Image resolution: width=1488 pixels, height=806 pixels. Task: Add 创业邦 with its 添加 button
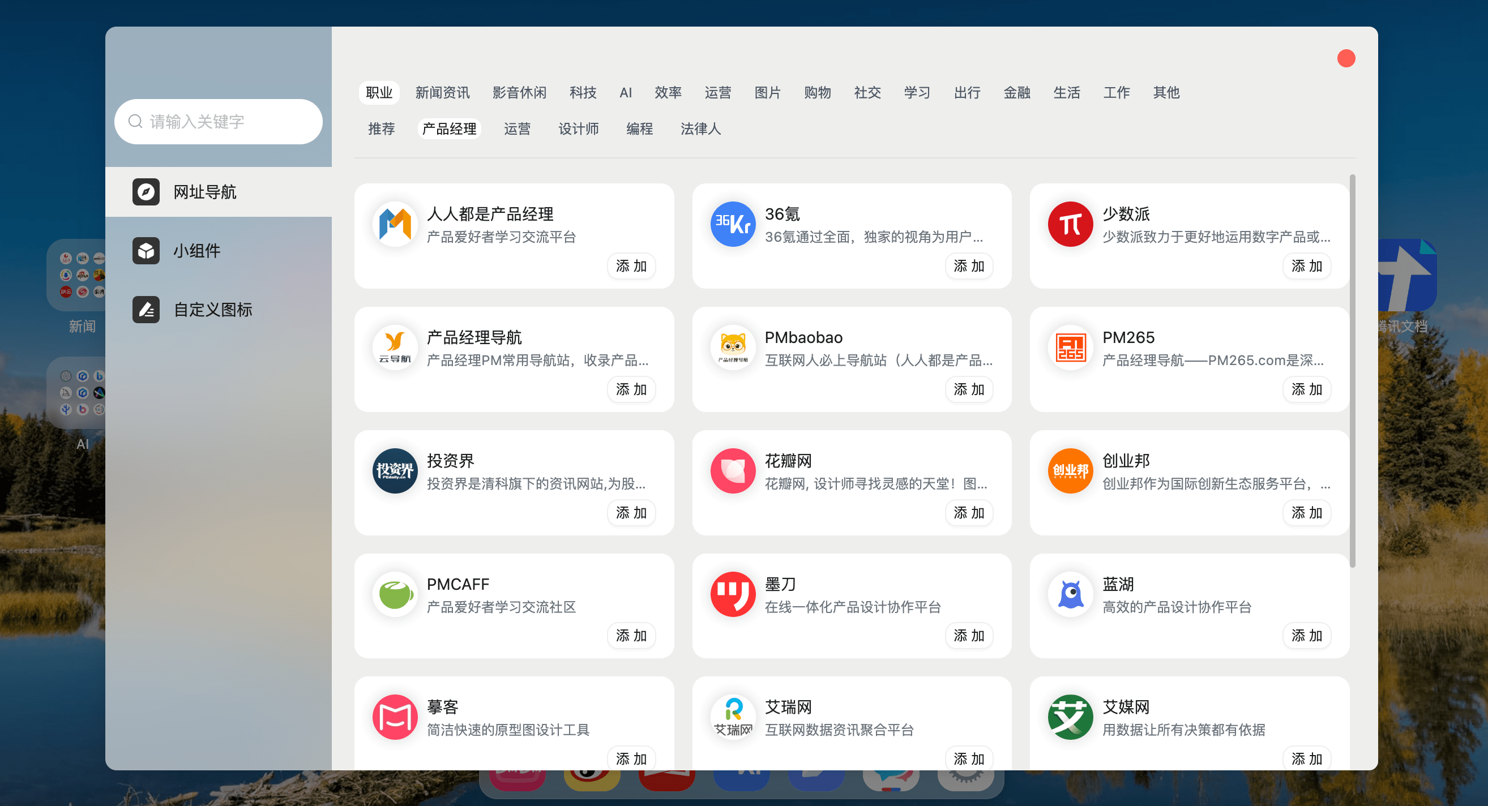coord(1307,512)
